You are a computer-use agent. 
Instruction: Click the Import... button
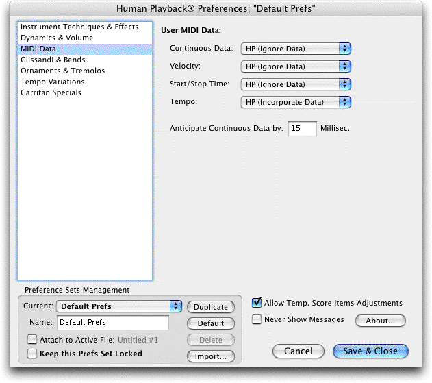point(211,356)
